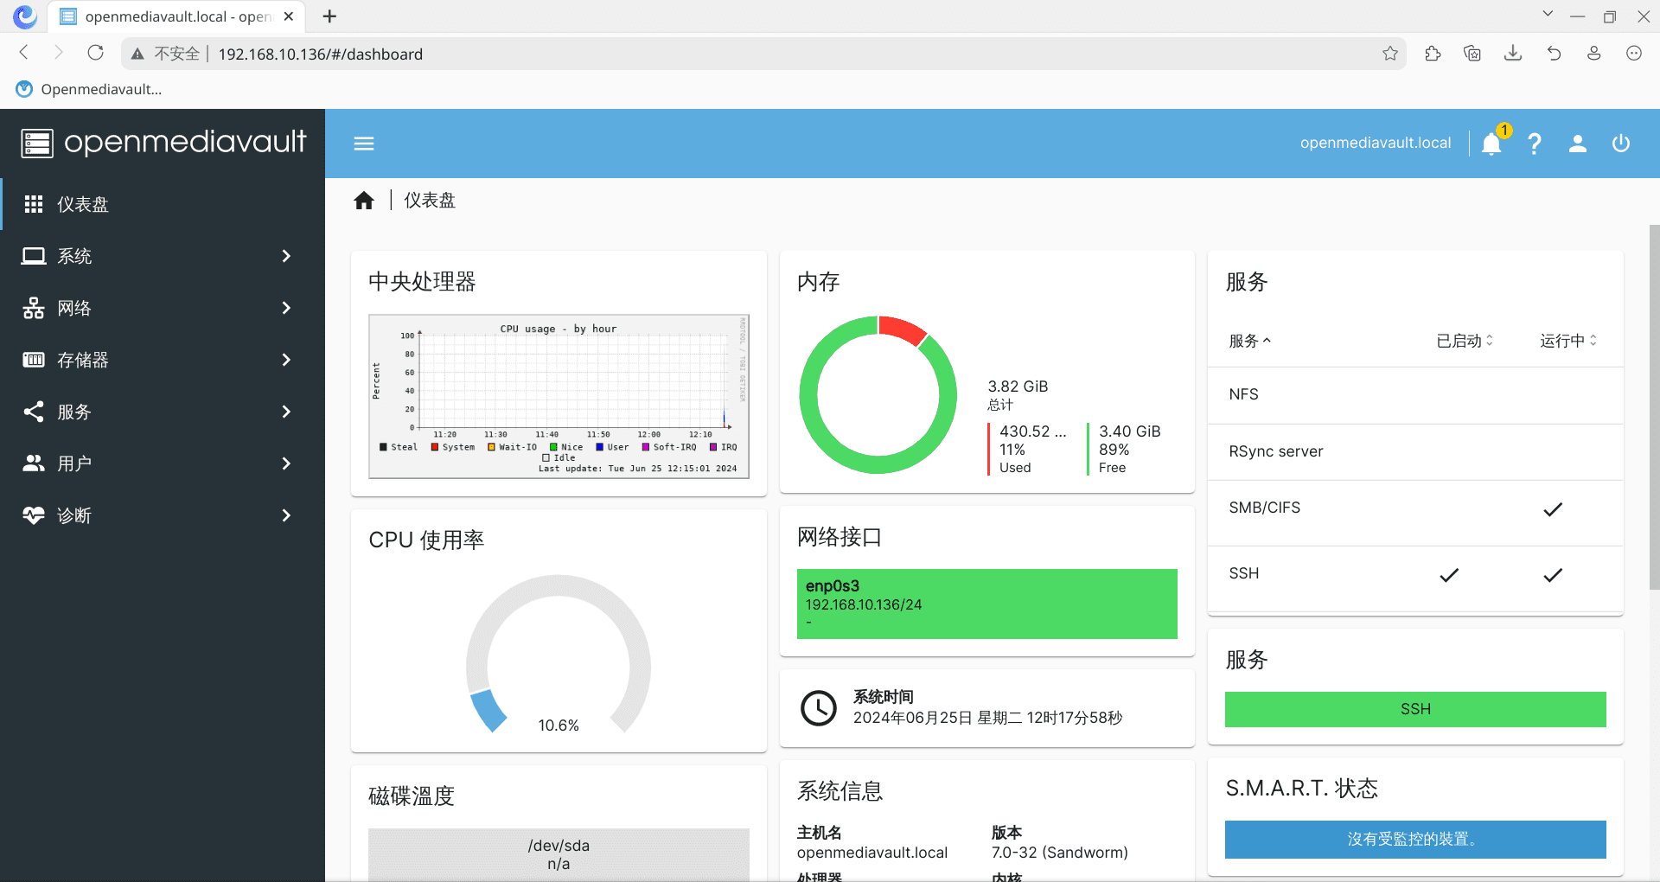Screen dimensions: 1660x882
Task: Click the enp0s3 network interface tile
Action: click(986, 604)
